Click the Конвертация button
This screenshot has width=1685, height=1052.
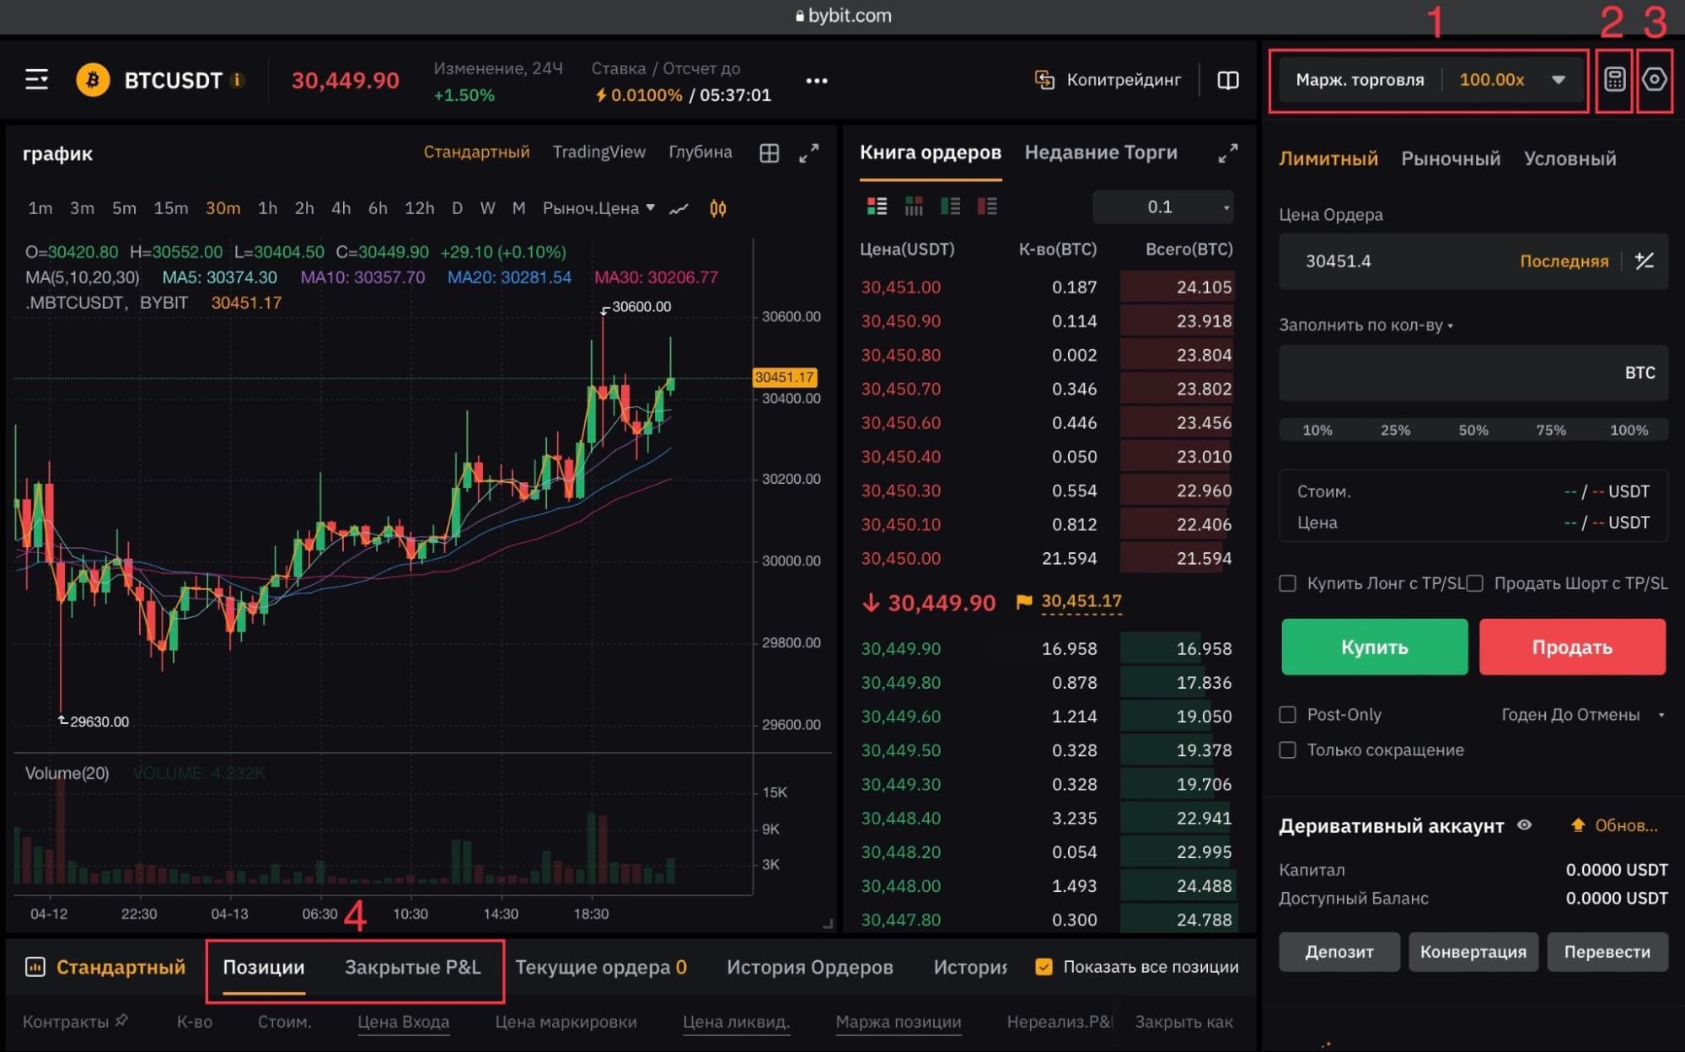pos(1473,952)
